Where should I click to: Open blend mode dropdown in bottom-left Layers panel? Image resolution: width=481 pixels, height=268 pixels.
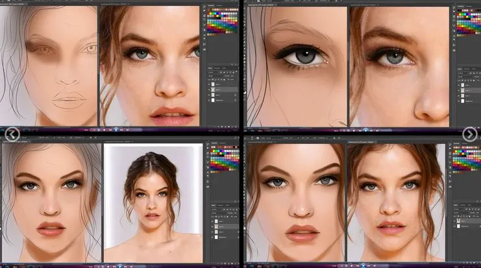(x=215, y=208)
